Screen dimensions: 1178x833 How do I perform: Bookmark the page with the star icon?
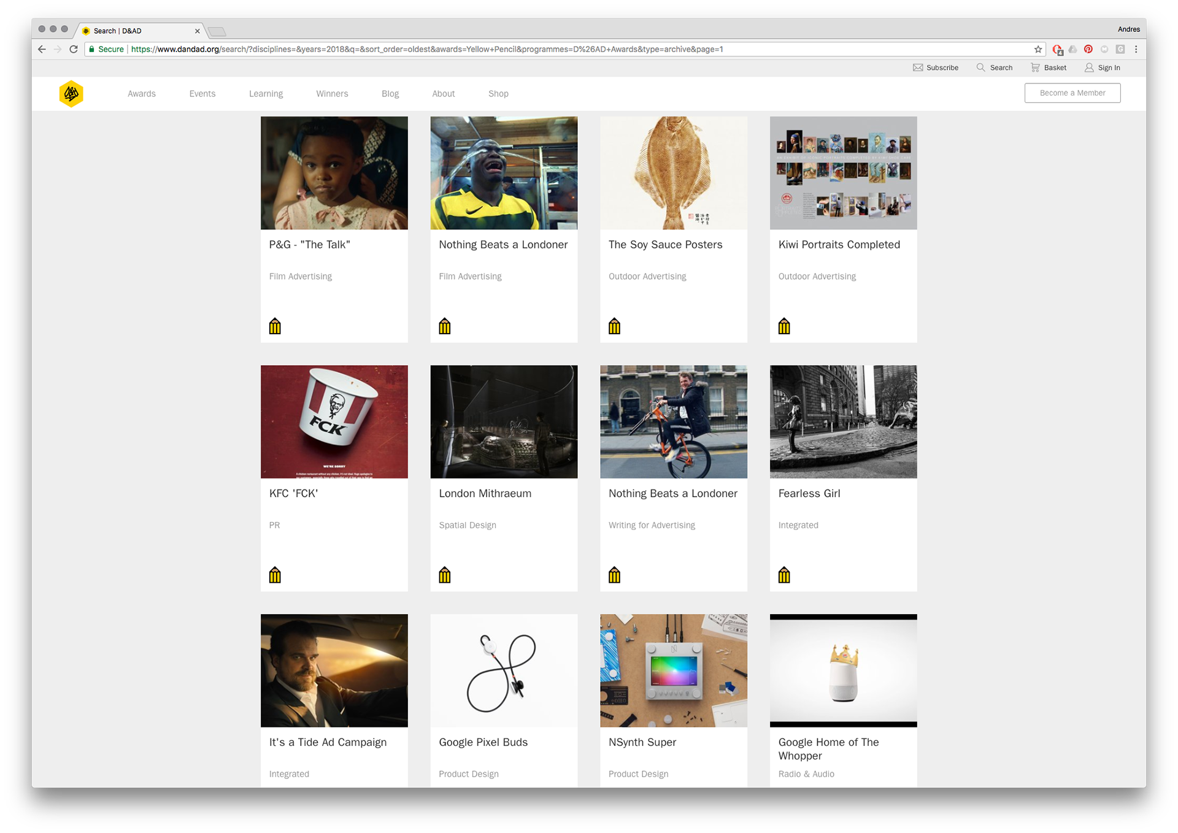coord(1038,49)
